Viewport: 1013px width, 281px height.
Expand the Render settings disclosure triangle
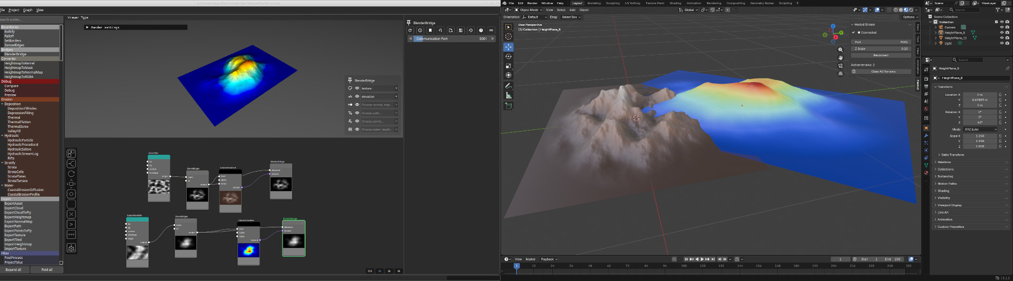point(87,27)
